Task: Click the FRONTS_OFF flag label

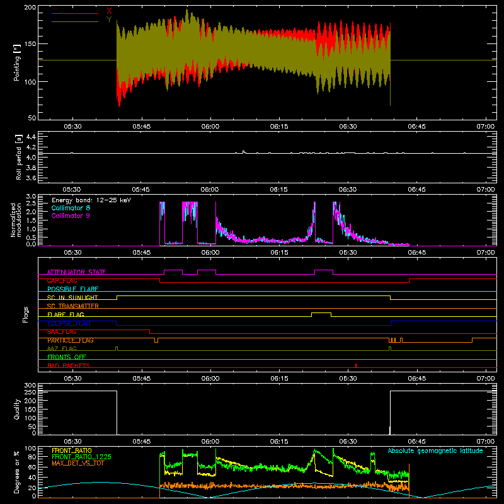Action: [67, 357]
